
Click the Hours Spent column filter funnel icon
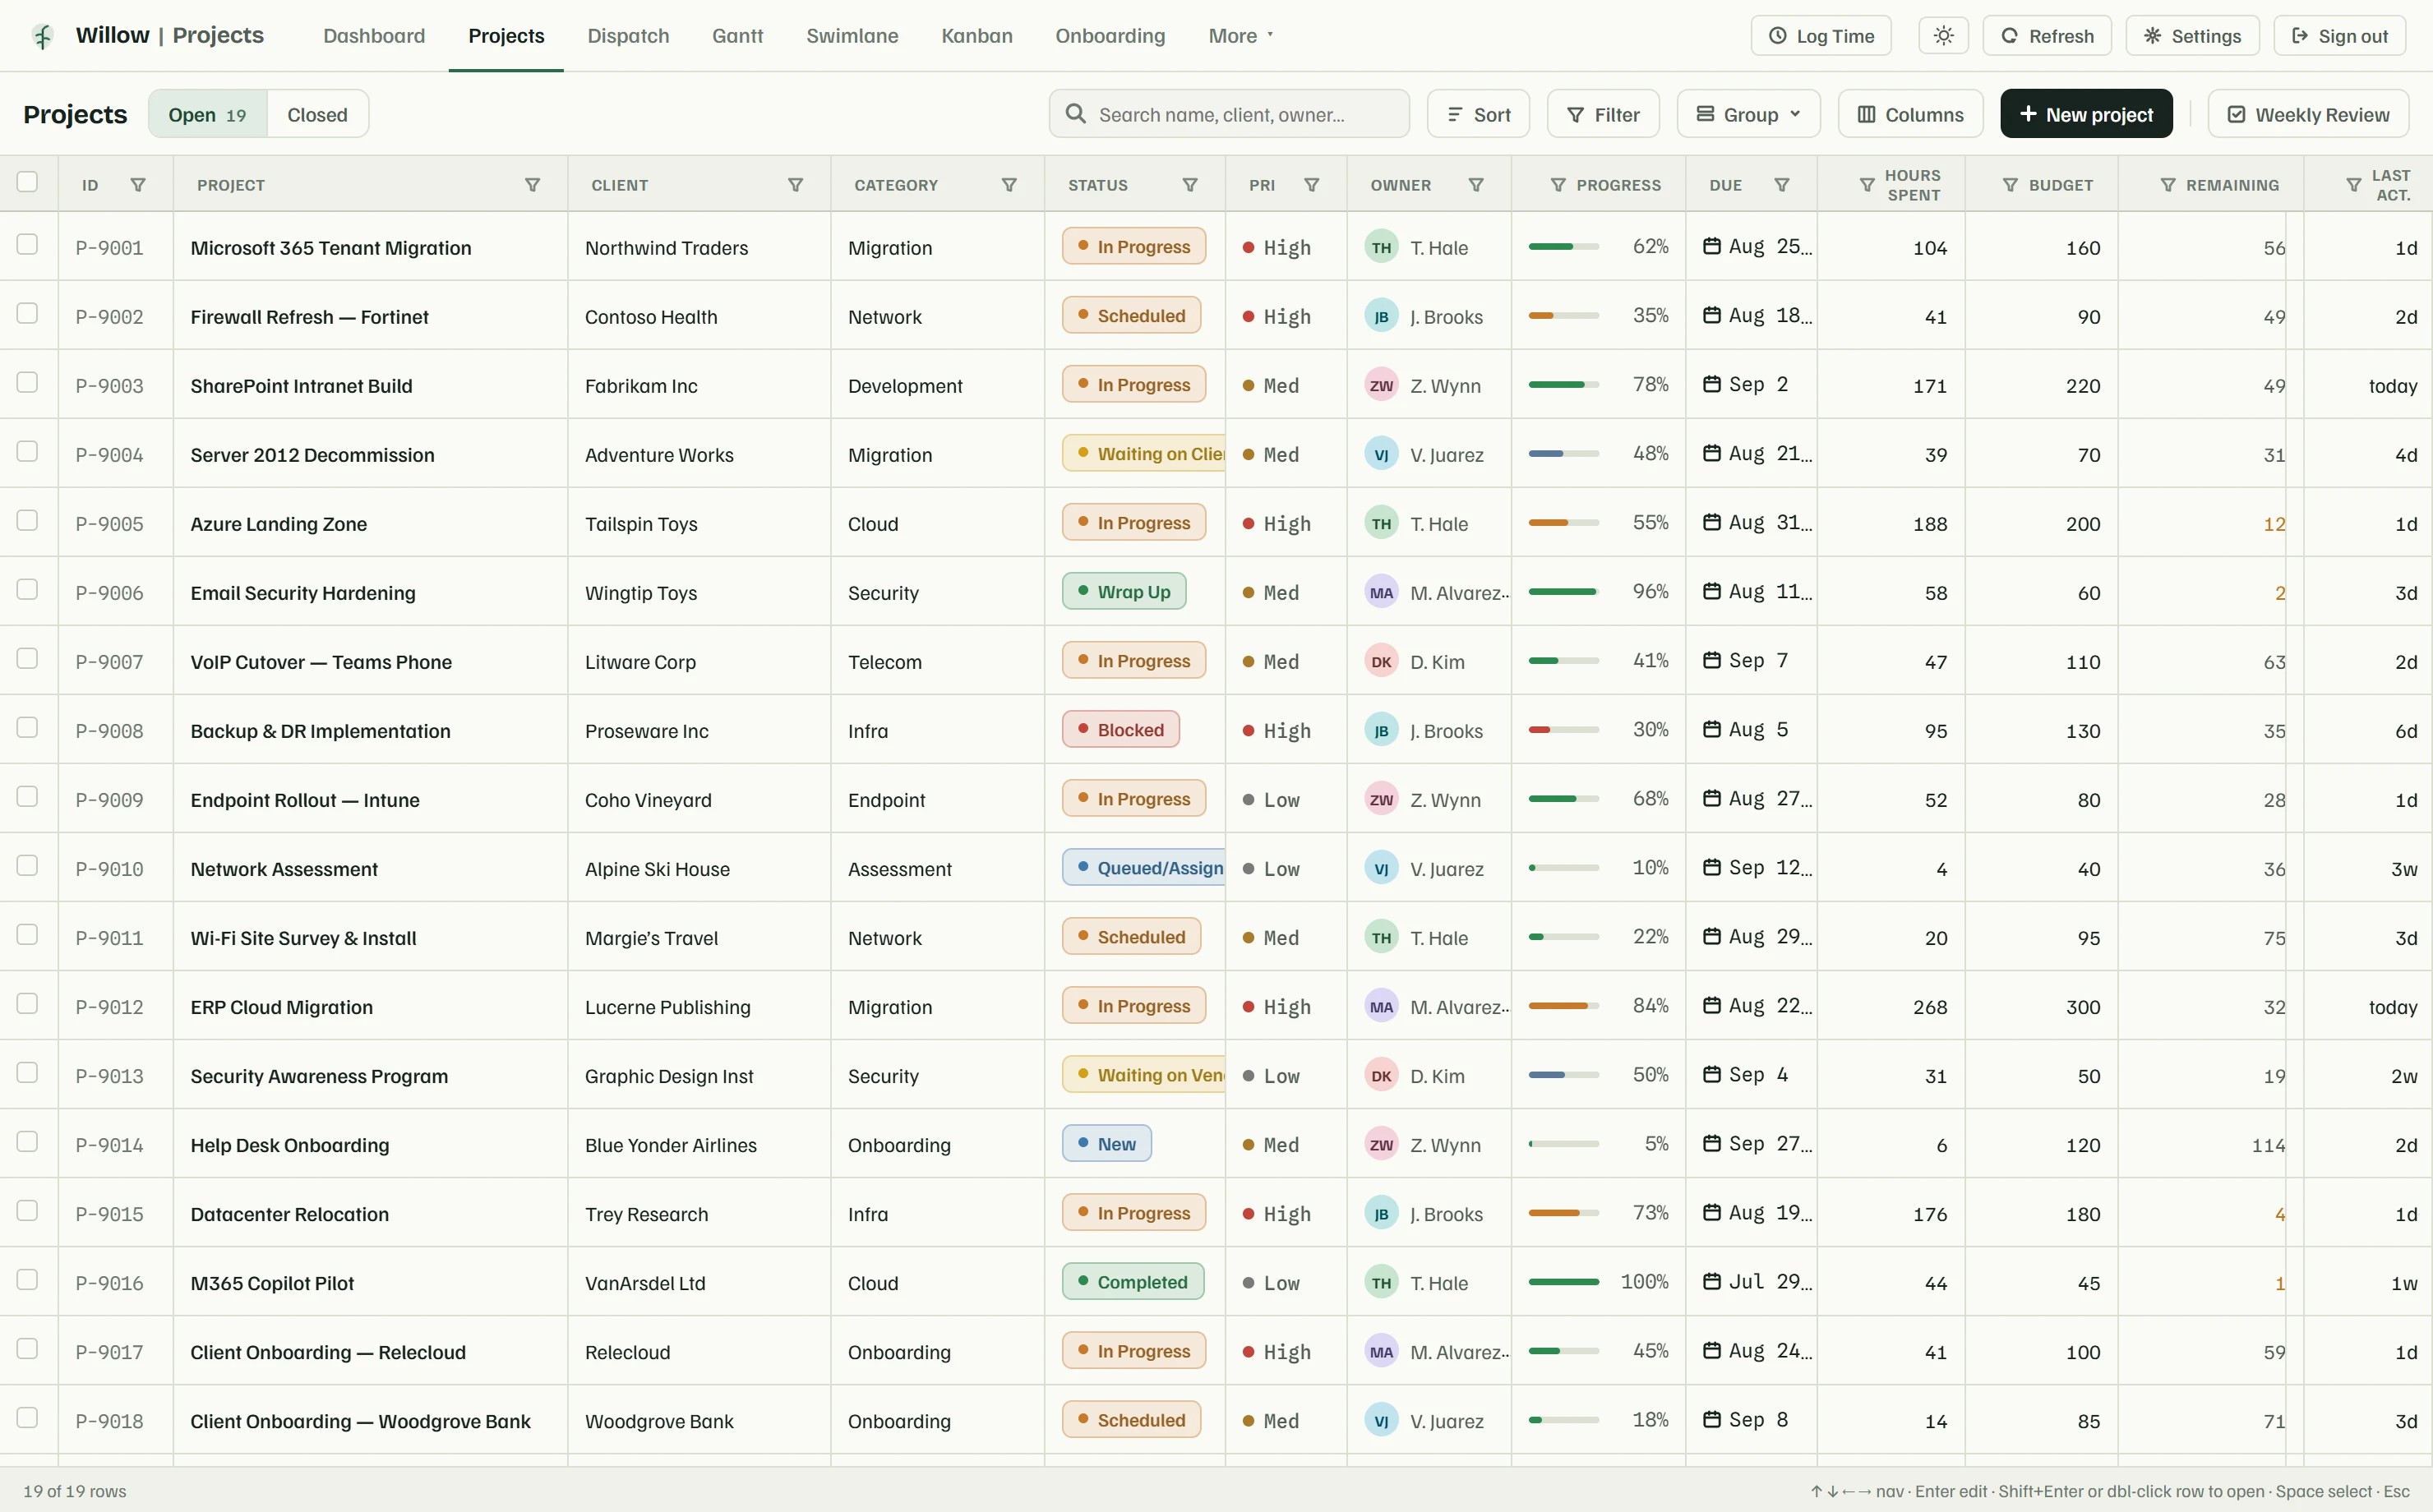1866,185
